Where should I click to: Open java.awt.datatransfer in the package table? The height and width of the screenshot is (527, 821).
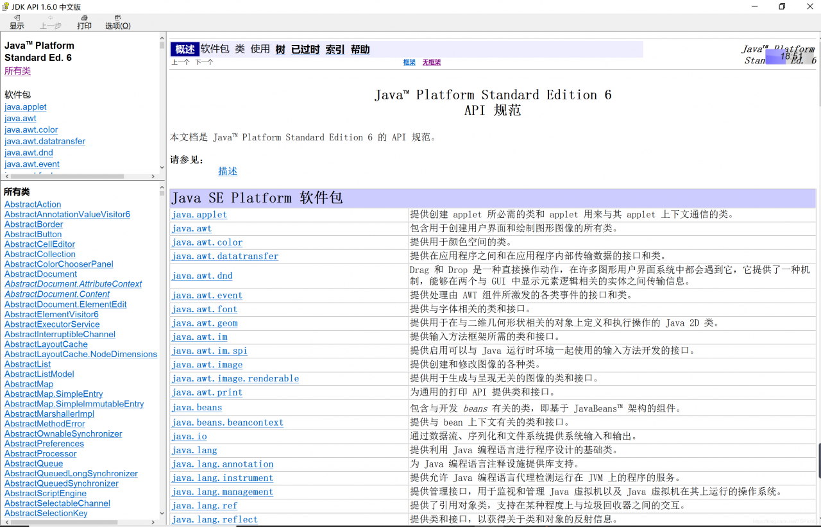click(225, 256)
